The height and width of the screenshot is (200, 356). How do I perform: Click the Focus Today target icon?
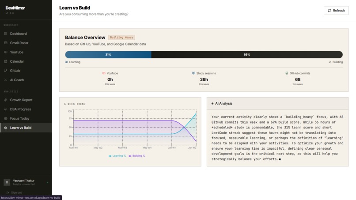click(x=6, y=118)
